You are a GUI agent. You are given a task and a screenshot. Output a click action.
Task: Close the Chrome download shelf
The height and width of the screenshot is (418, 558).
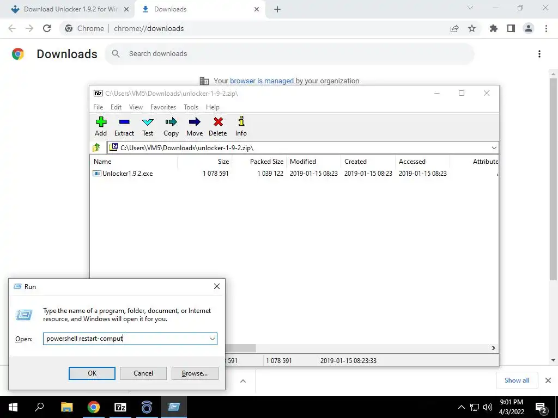tap(548, 380)
